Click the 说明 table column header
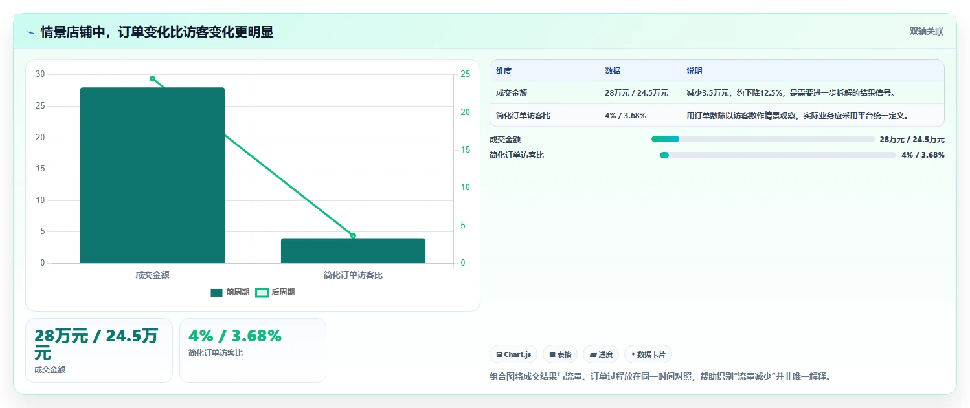 point(694,71)
